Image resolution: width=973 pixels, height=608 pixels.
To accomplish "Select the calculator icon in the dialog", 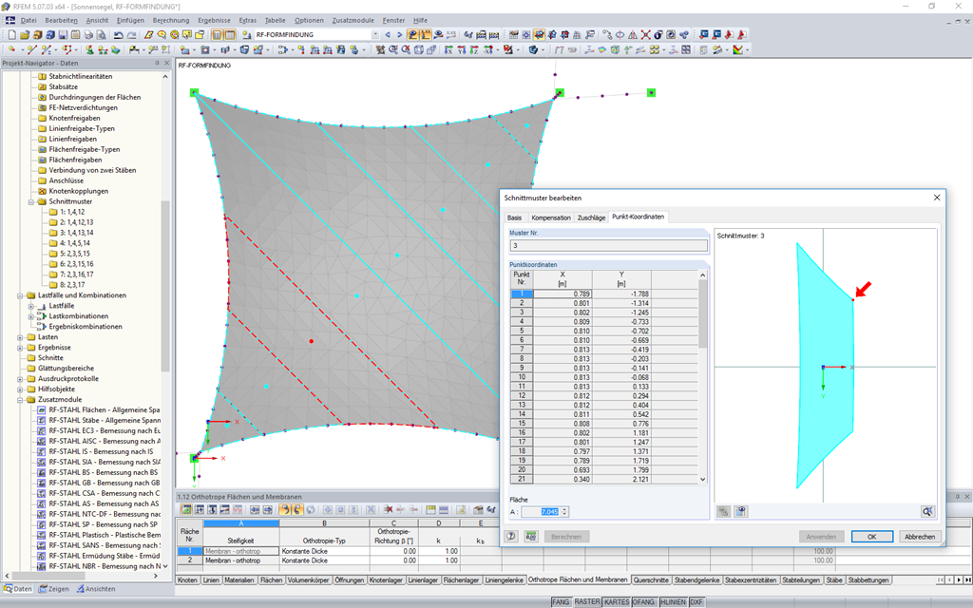I will [532, 536].
